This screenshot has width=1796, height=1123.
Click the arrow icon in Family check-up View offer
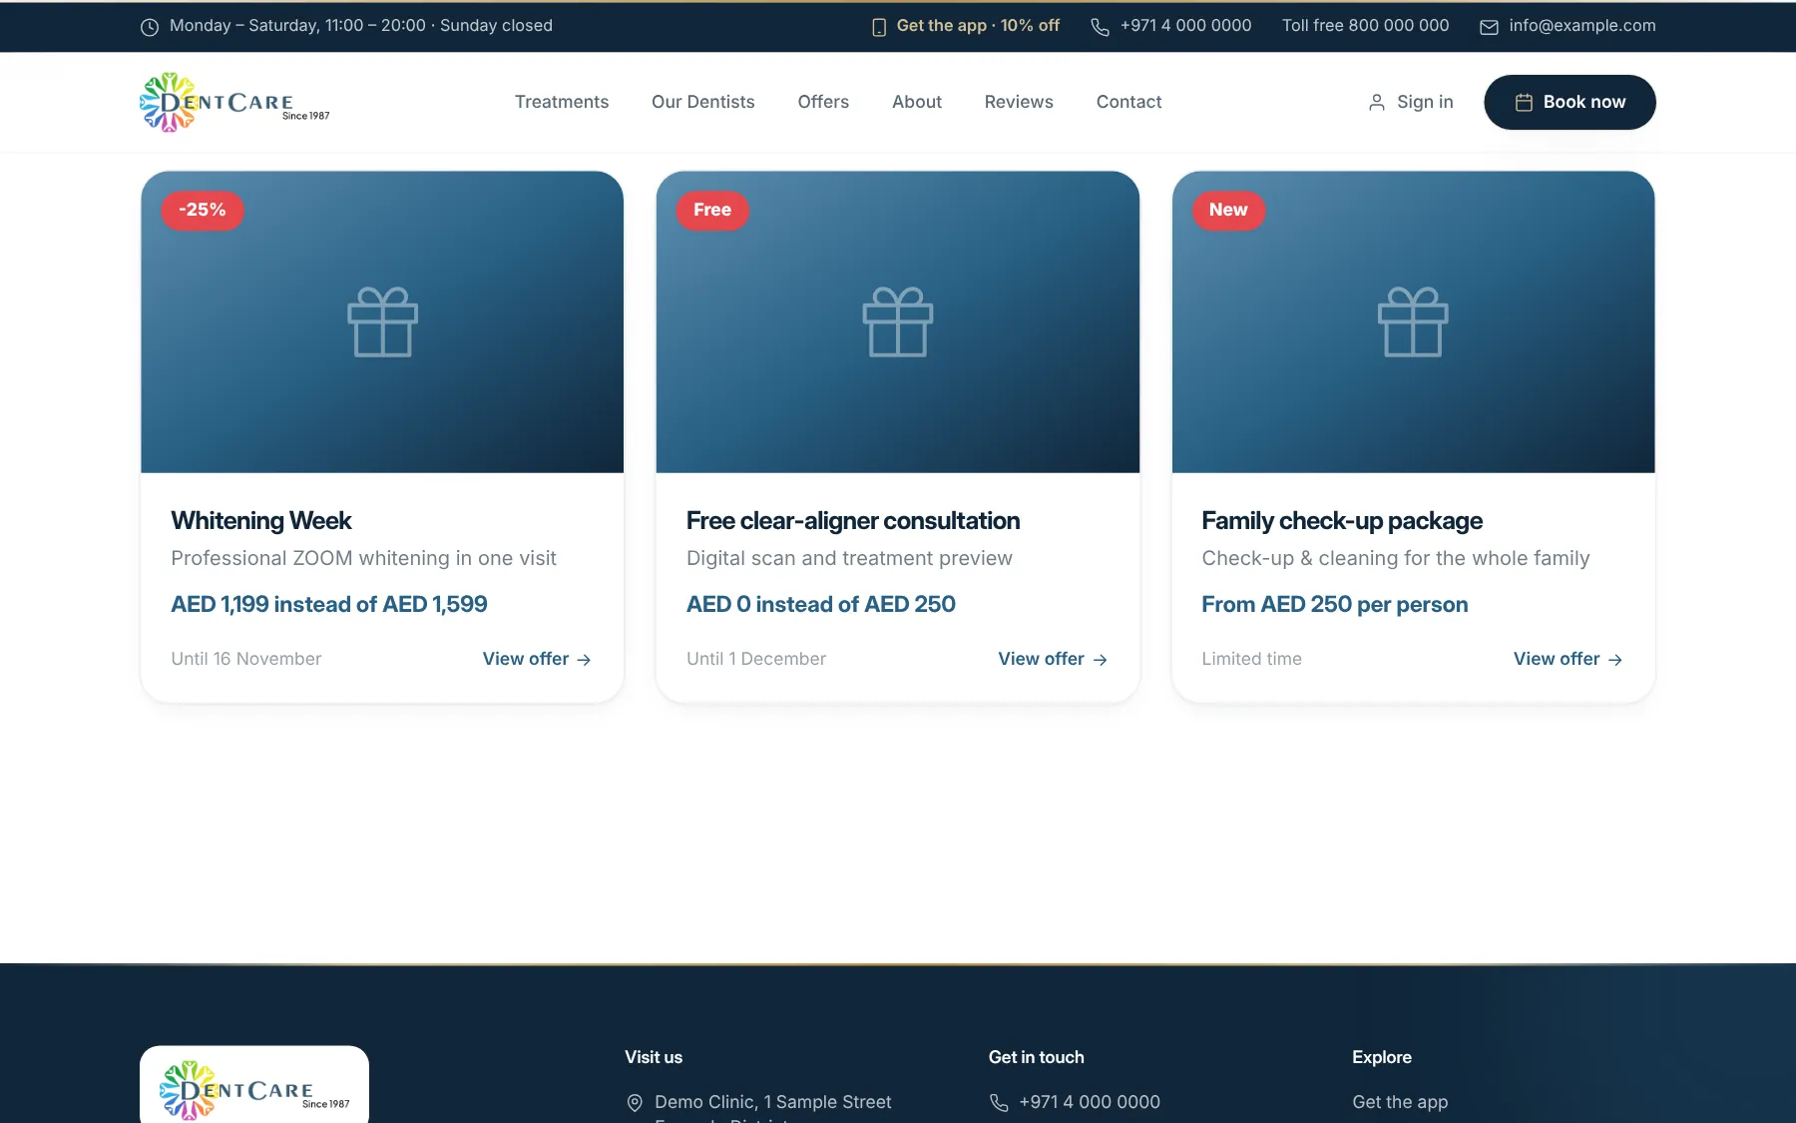[x=1615, y=660]
